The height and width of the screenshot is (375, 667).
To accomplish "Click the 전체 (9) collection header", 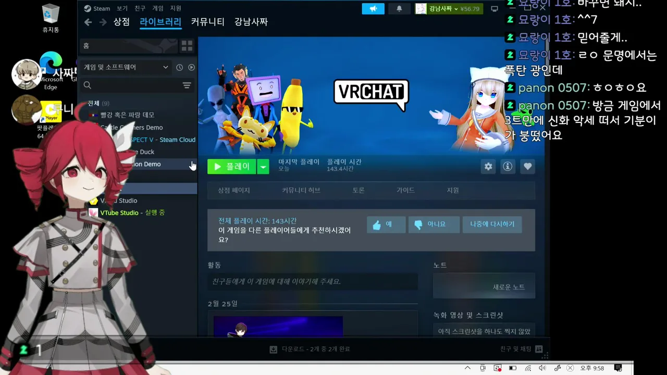I will (98, 103).
